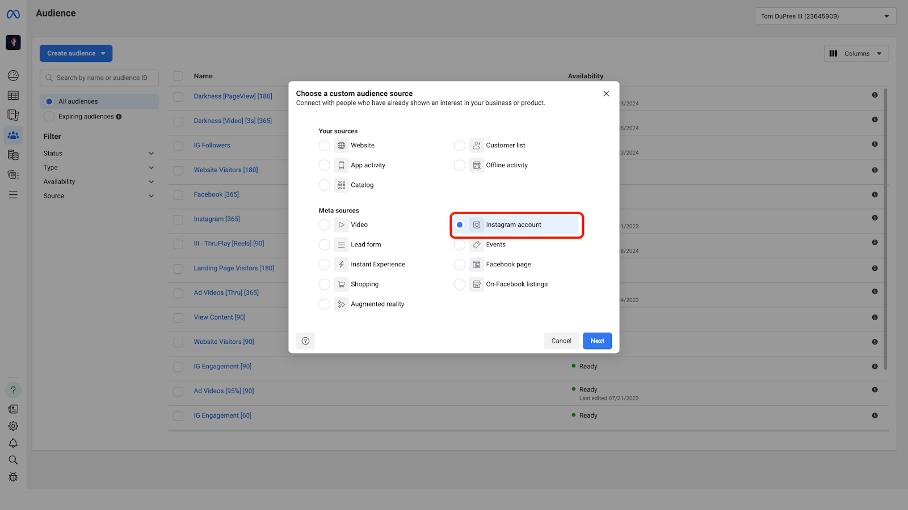This screenshot has width=908, height=510.
Task: Open the Tom DuPree III account selector
Action: pos(825,16)
